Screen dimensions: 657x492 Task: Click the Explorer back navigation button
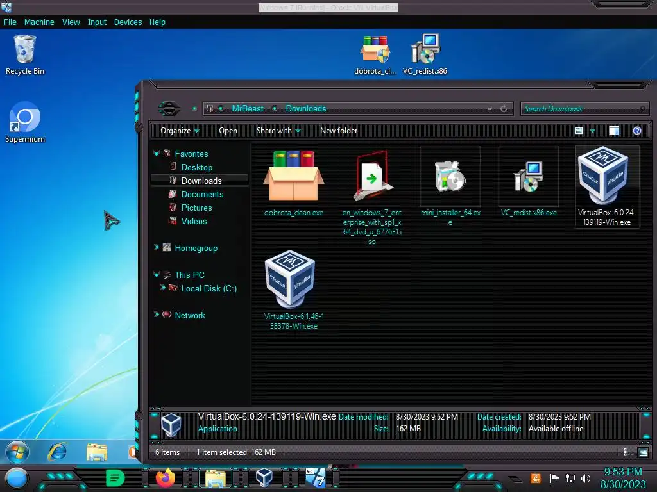pyautogui.click(x=169, y=109)
